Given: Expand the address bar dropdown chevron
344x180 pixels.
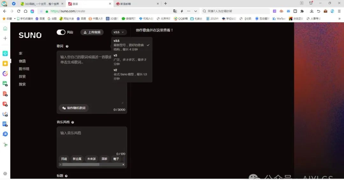Looking at the screenshot, I should click(196, 11).
